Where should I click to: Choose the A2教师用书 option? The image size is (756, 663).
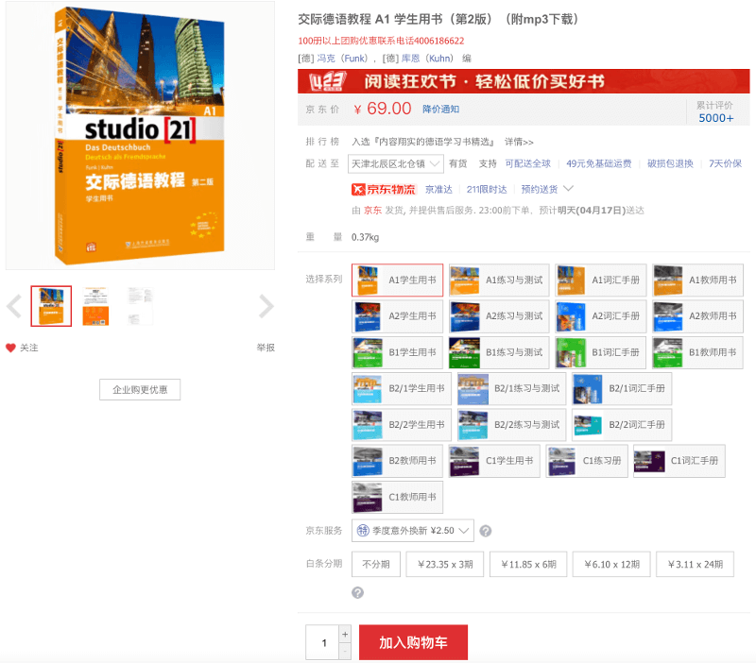pos(697,316)
